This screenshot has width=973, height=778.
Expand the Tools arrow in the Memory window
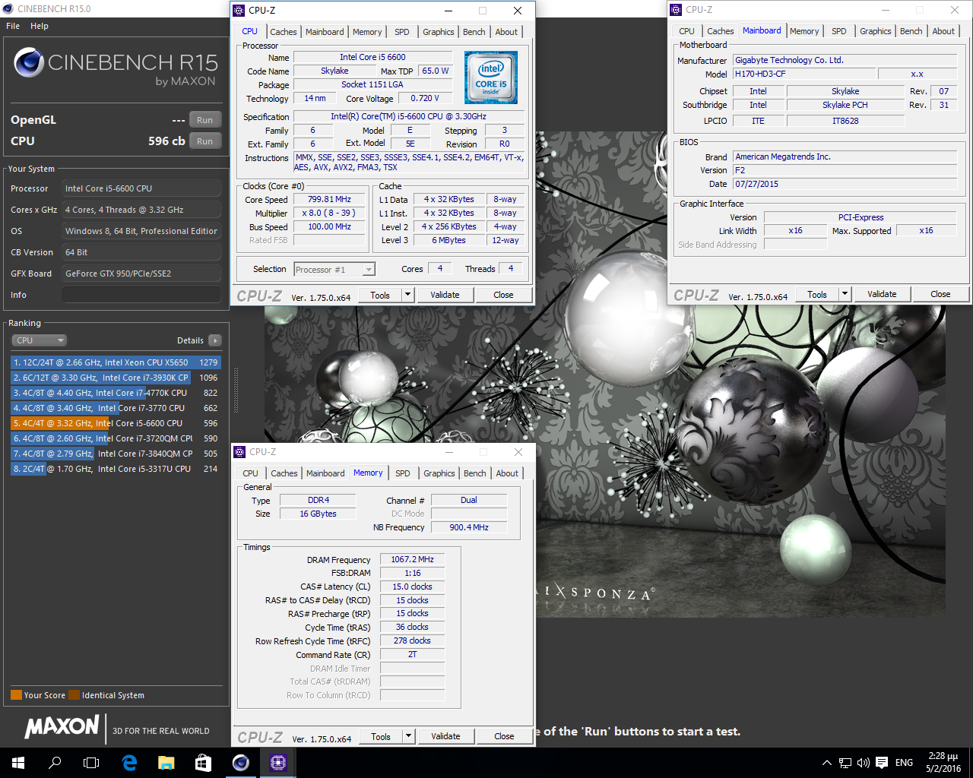(x=408, y=736)
